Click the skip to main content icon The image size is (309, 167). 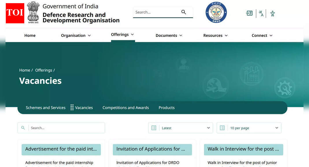pyautogui.click(x=249, y=13)
